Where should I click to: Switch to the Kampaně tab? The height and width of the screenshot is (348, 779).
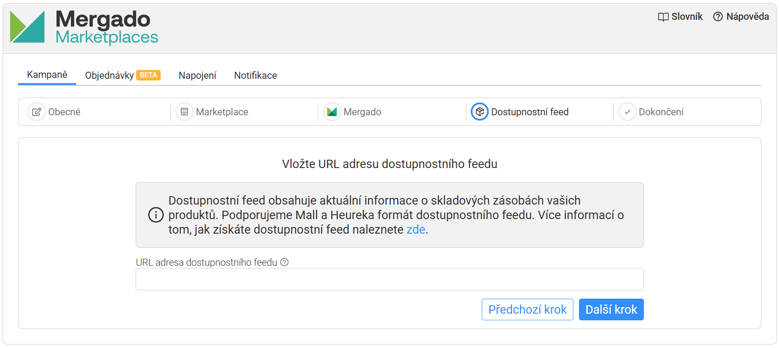point(47,75)
